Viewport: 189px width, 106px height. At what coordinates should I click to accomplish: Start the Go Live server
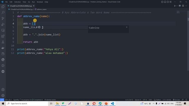176,100
